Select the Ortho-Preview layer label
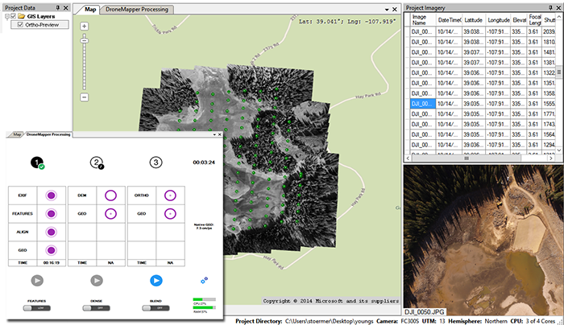This screenshot has height=325, width=564. [x=42, y=25]
